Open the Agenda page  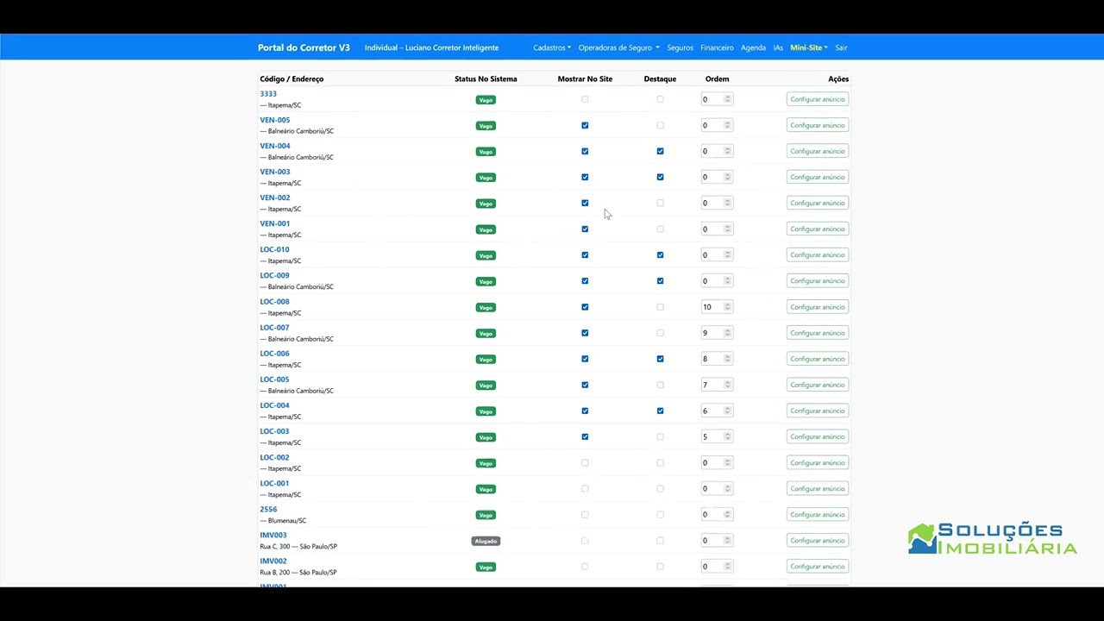pyautogui.click(x=753, y=47)
